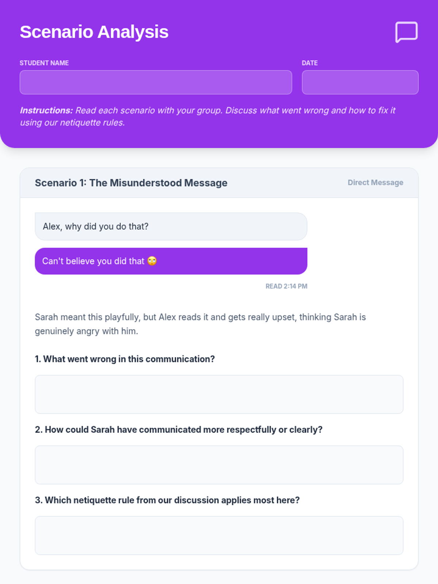Click the DATE label
Screen dimensions: 438x584
(310, 63)
